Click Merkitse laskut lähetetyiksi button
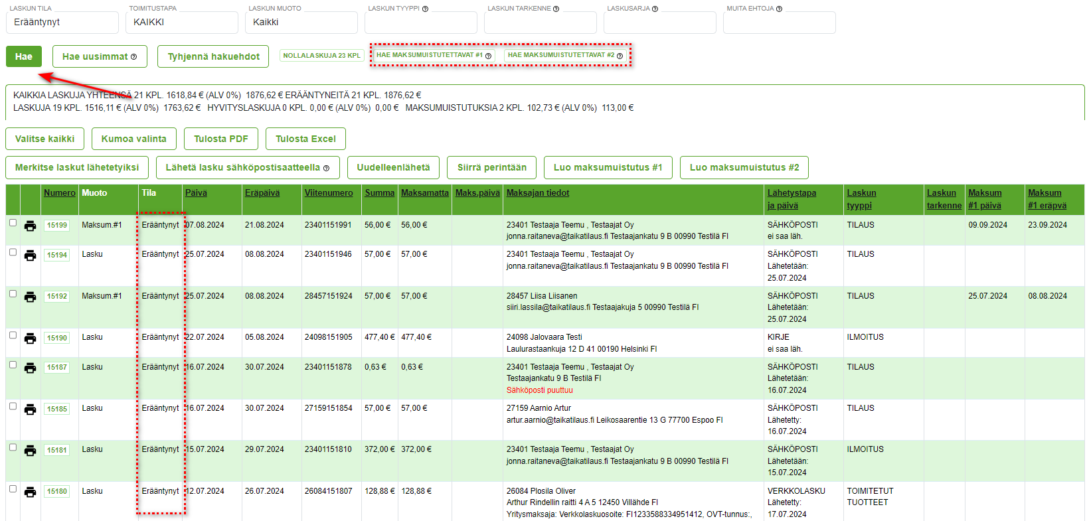Viewport: 1091px width, 521px height. [x=77, y=167]
